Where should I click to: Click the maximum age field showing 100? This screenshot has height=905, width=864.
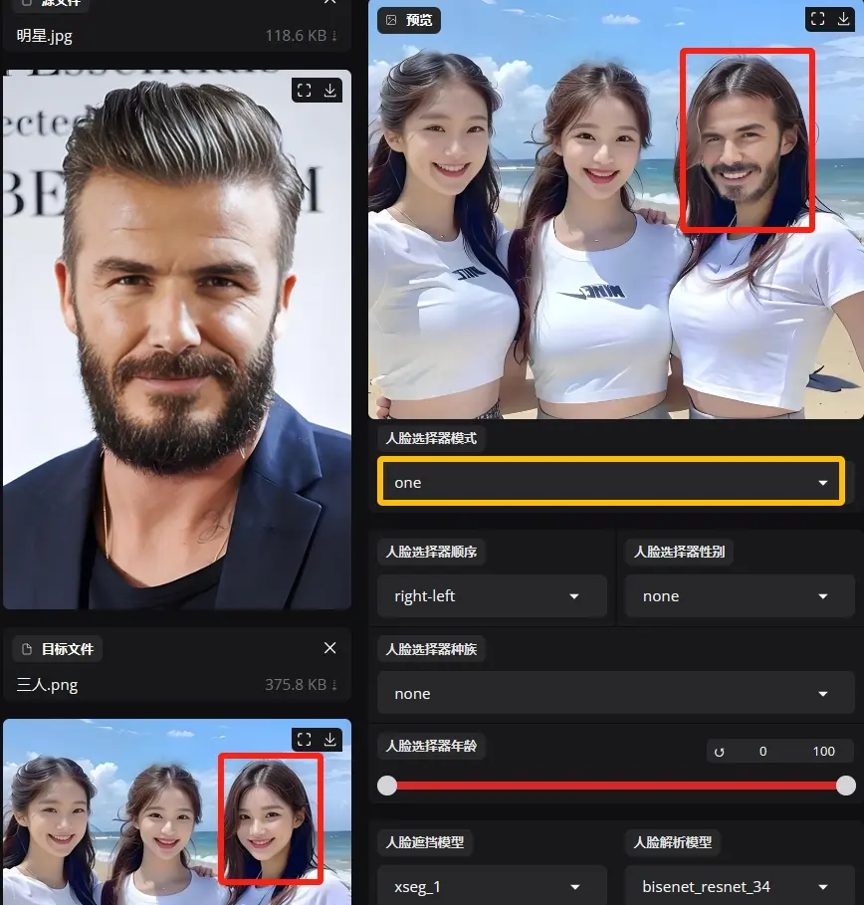[823, 752]
